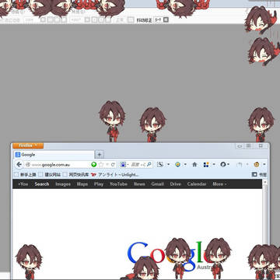Open the bookmarks menu button
This screenshot has height=280, width=280.
click(259, 175)
